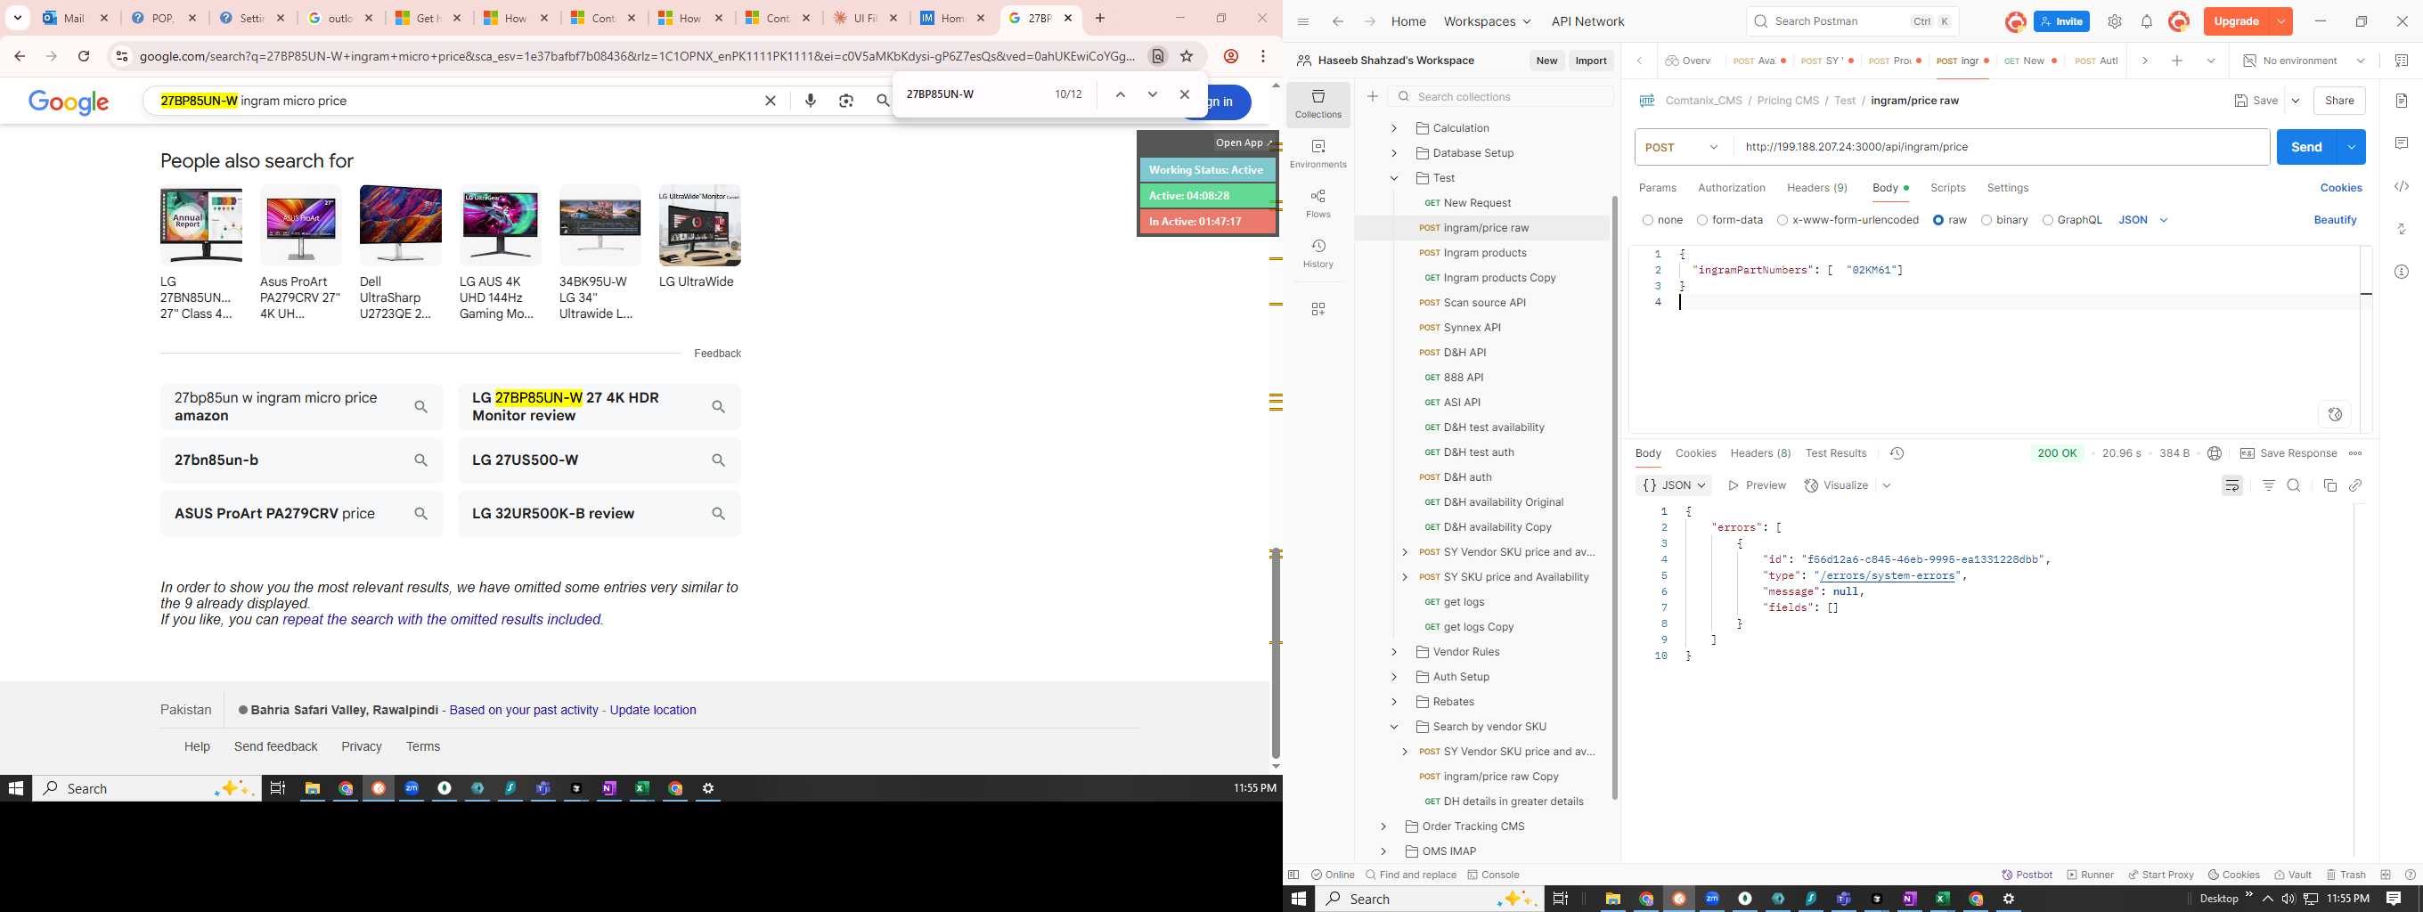Image resolution: width=2423 pixels, height=912 pixels.
Task: Click the filter response icon
Action: 2269,485
